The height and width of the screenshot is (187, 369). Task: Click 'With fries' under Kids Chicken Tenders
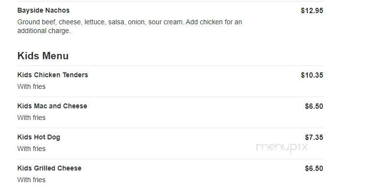(x=31, y=86)
